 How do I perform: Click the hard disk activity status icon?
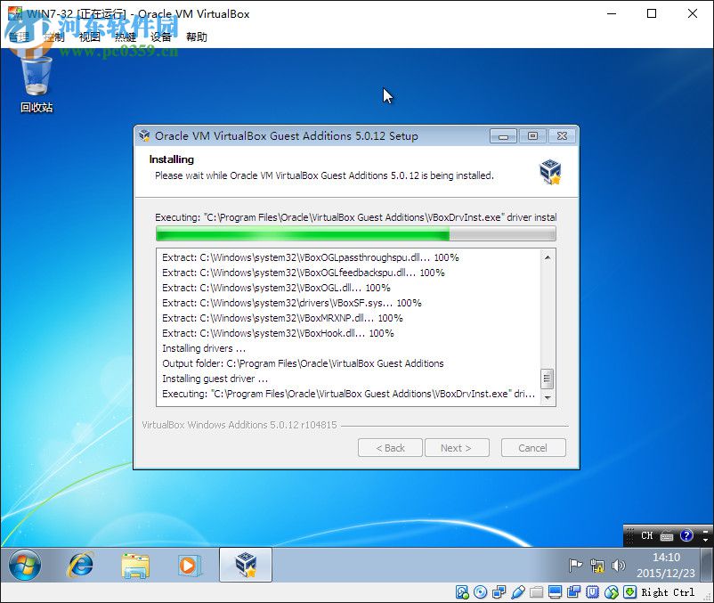463,592
